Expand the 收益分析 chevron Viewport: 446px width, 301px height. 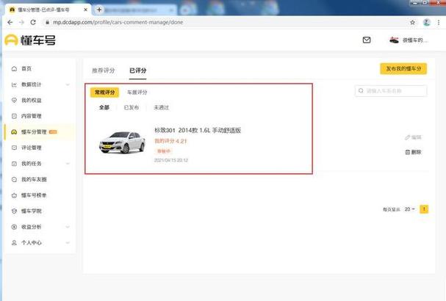tap(68, 227)
